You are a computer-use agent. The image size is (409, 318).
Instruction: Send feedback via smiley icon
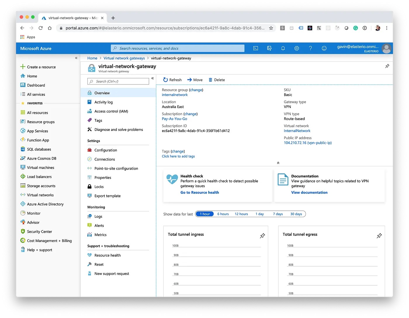[x=324, y=49]
